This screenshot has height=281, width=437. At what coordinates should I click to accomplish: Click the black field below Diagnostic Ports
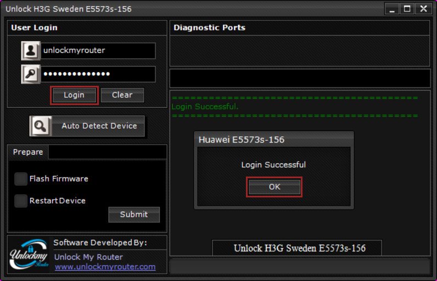(300, 78)
